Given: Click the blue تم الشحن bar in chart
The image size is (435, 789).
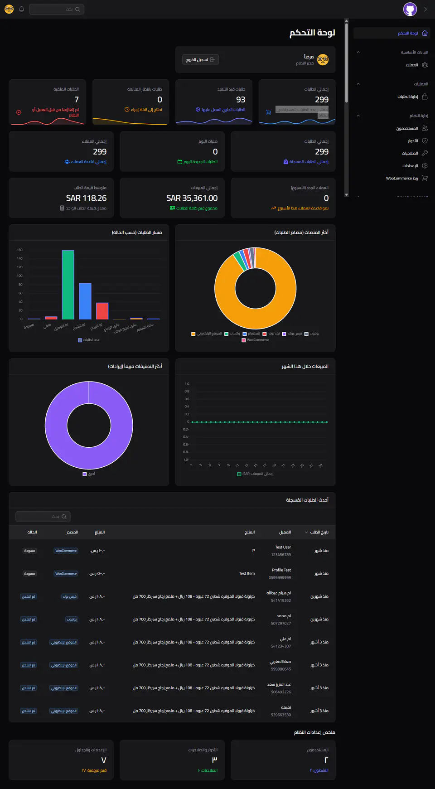Looking at the screenshot, I should pyautogui.click(x=85, y=301).
